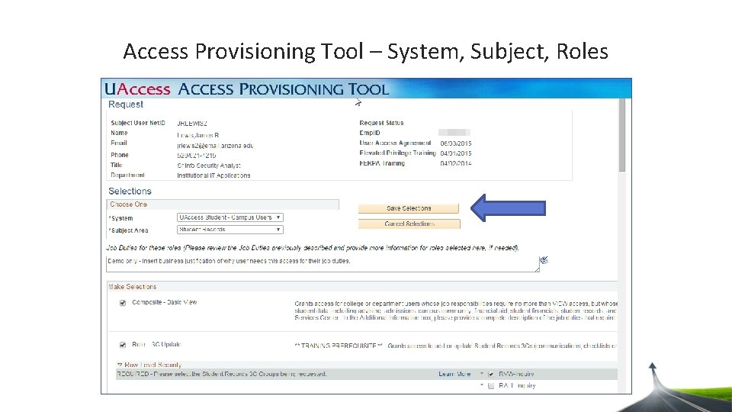Screen dimensions: 732x412
Task: Uncheck the RVW-Inquiry checkbox
Action: point(490,374)
